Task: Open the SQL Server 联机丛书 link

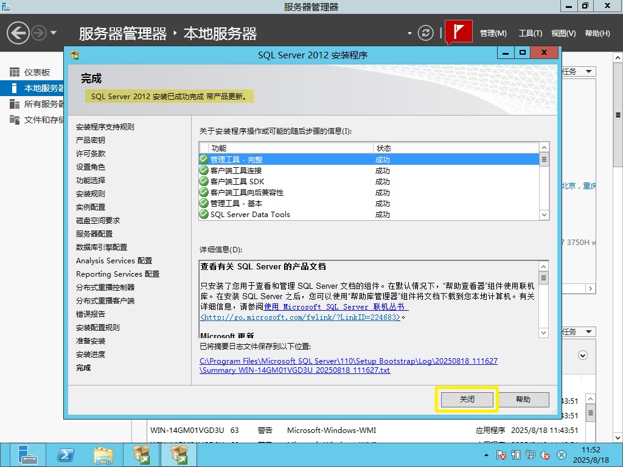Action: tap(336, 306)
